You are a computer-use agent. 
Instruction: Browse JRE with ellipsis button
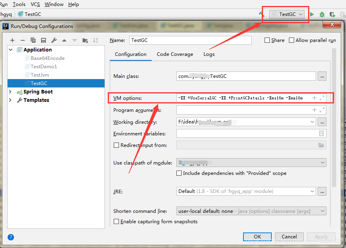[322, 191]
